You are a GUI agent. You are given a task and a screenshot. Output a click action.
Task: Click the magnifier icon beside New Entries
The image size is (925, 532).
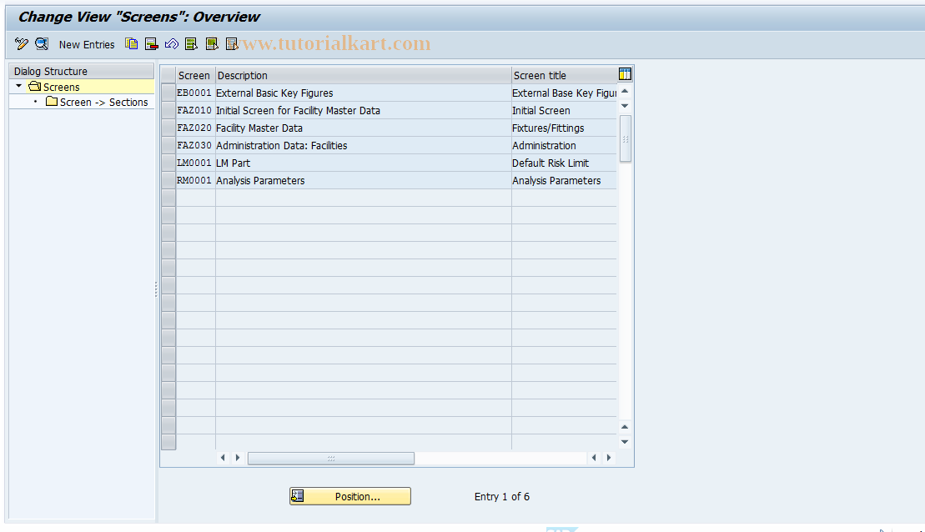tap(42, 43)
